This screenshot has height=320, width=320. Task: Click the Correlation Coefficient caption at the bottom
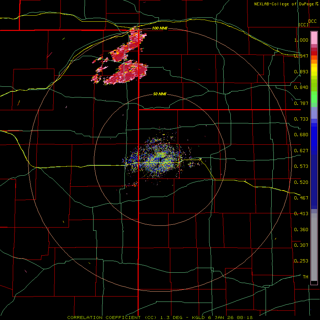coord(160,318)
